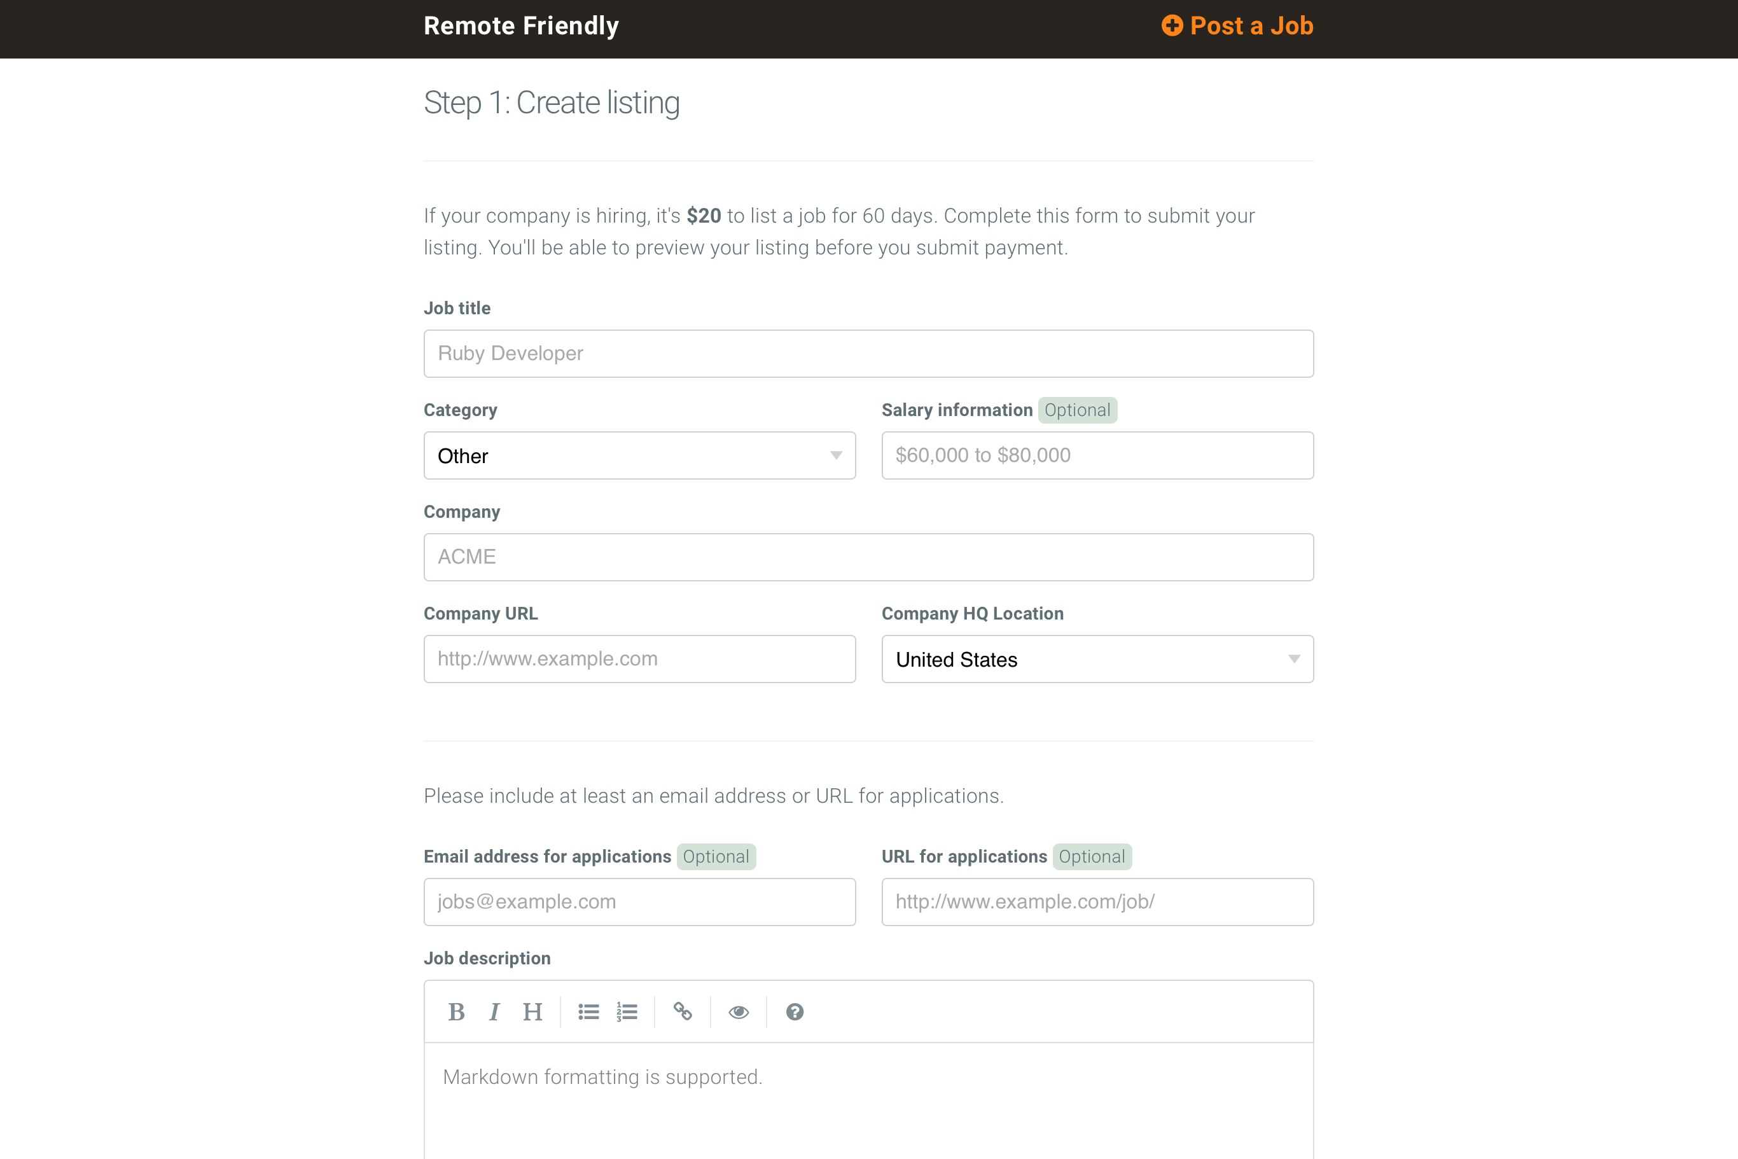The width and height of the screenshot is (1738, 1159).
Task: Click the Remote Friendly home link
Action: pyautogui.click(x=521, y=25)
